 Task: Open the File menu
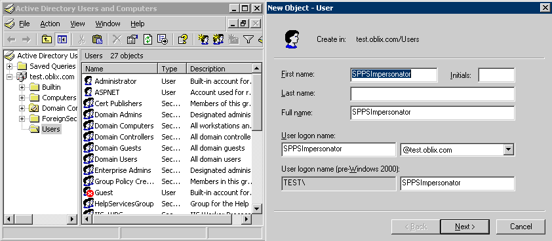point(24,24)
